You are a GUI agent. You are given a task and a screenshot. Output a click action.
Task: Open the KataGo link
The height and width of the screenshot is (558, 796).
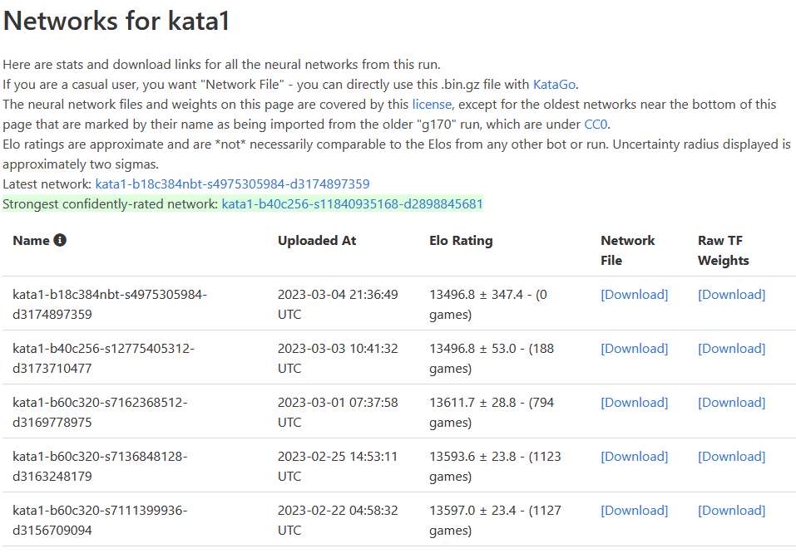[x=554, y=85]
